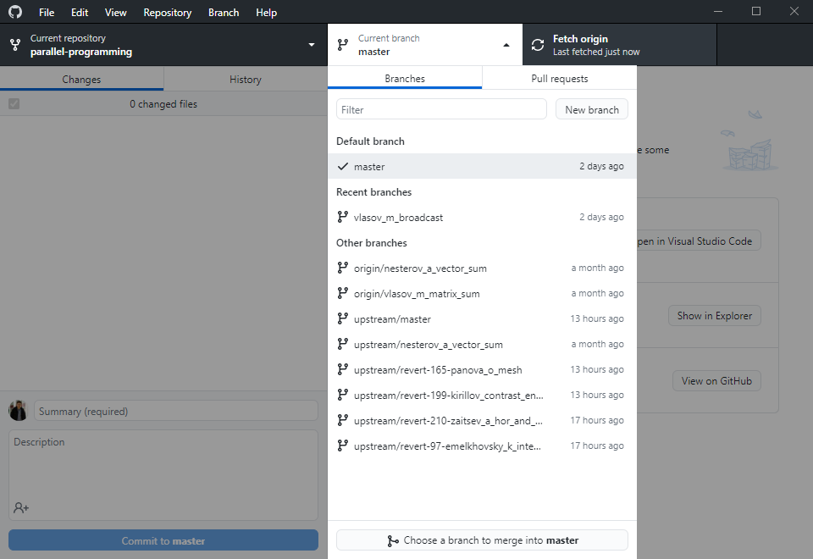Image resolution: width=813 pixels, height=559 pixels.
Task: Click the Default branch heading
Action: pos(370,141)
